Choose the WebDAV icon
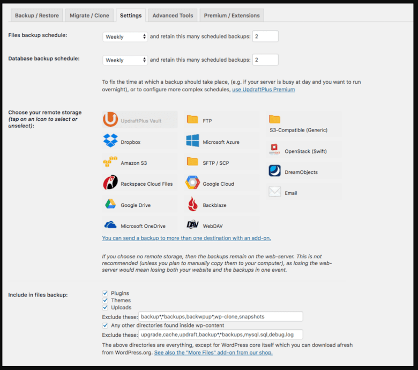 192,224
